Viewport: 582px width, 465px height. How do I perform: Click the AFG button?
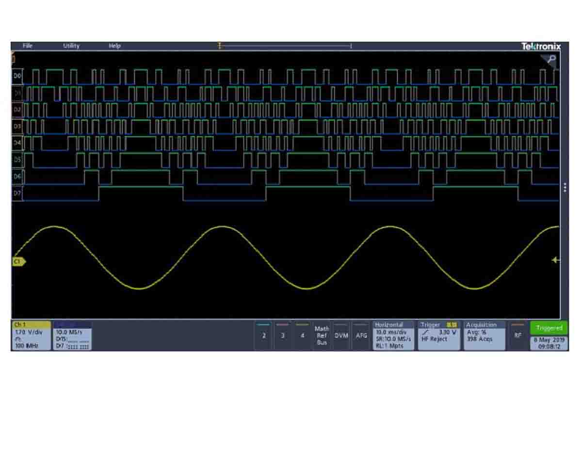pyautogui.click(x=361, y=336)
